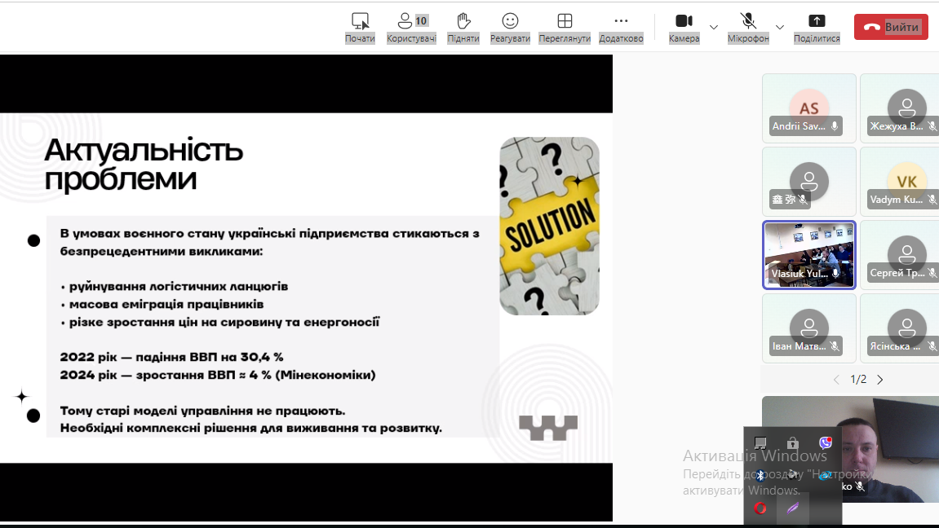Open the Користувачі participants panel
The height and width of the screenshot is (528, 939).
[410, 27]
